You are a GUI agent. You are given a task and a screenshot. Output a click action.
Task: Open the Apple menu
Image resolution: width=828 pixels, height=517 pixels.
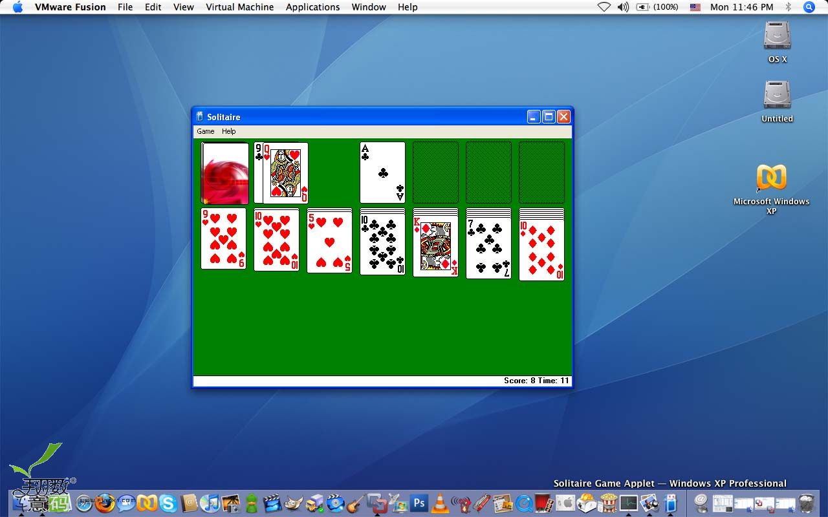pyautogui.click(x=17, y=7)
